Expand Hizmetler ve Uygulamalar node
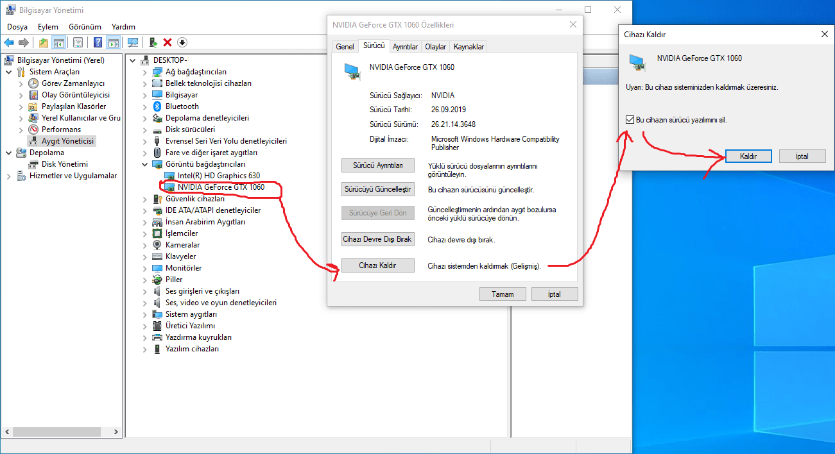This screenshot has width=835, height=454. pos(8,176)
